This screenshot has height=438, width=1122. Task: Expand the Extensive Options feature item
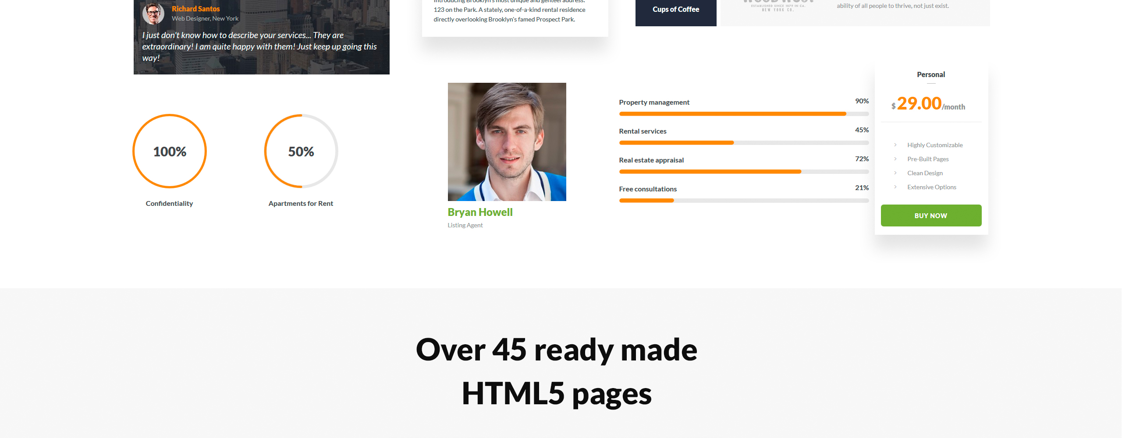click(931, 187)
